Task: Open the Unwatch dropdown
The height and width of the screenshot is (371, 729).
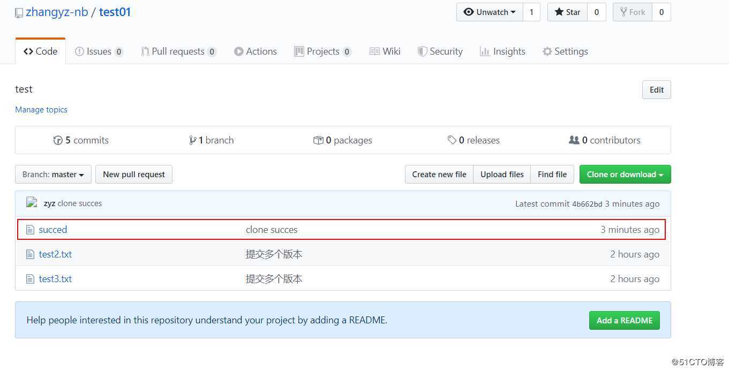Action: pos(490,12)
